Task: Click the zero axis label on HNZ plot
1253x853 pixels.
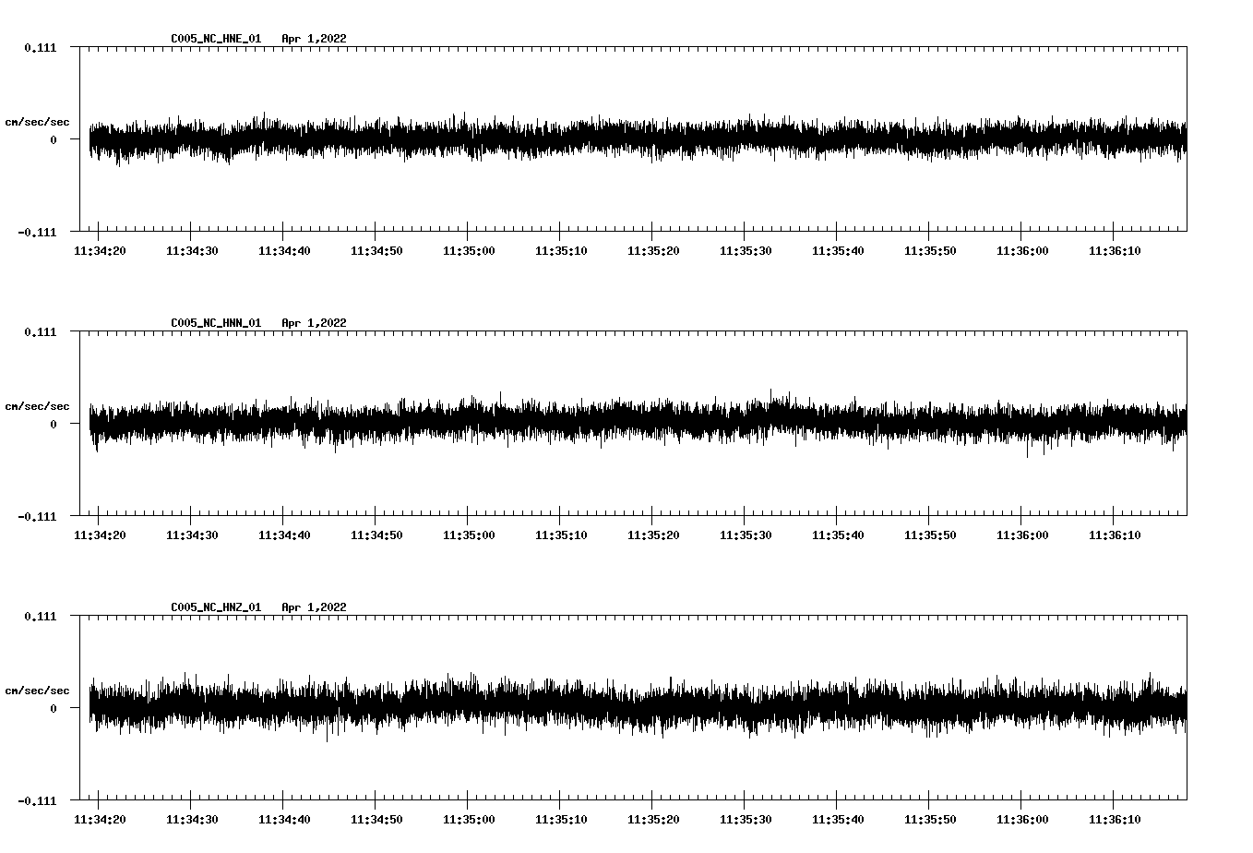Action: (54, 708)
